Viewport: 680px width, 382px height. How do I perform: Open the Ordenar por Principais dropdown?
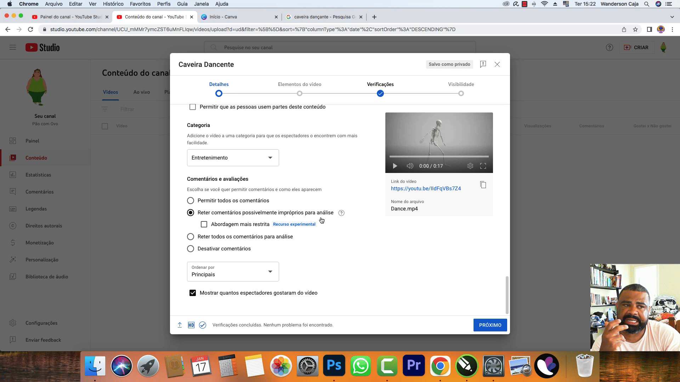(x=233, y=272)
